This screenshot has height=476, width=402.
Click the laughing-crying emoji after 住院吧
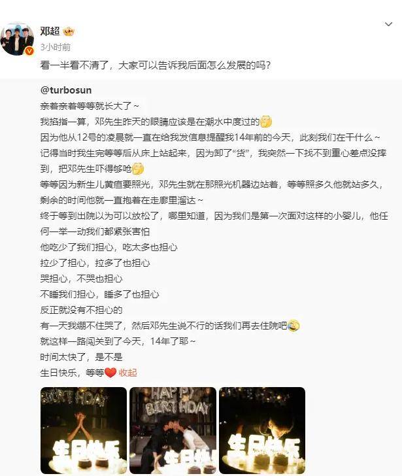tap(293, 326)
